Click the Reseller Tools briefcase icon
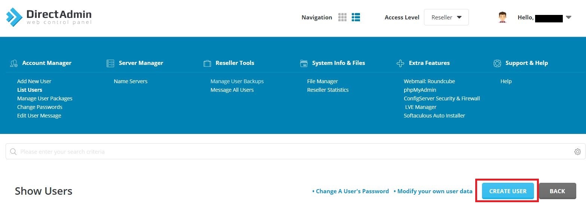 [x=207, y=63]
